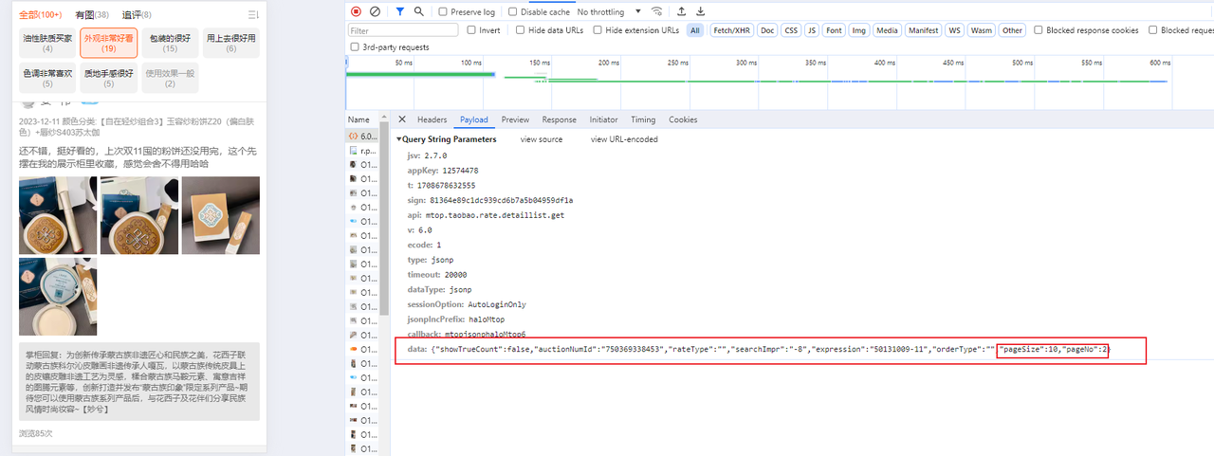1214x456 pixels.
Task: Click the view source link
Action: [541, 139]
